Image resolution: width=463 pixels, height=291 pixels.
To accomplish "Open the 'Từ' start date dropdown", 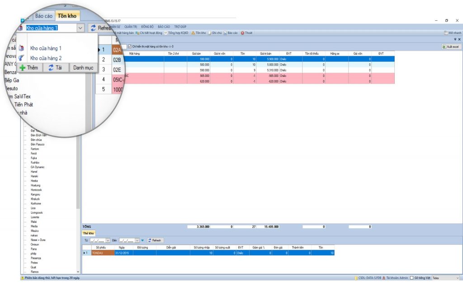I will [x=107, y=240].
